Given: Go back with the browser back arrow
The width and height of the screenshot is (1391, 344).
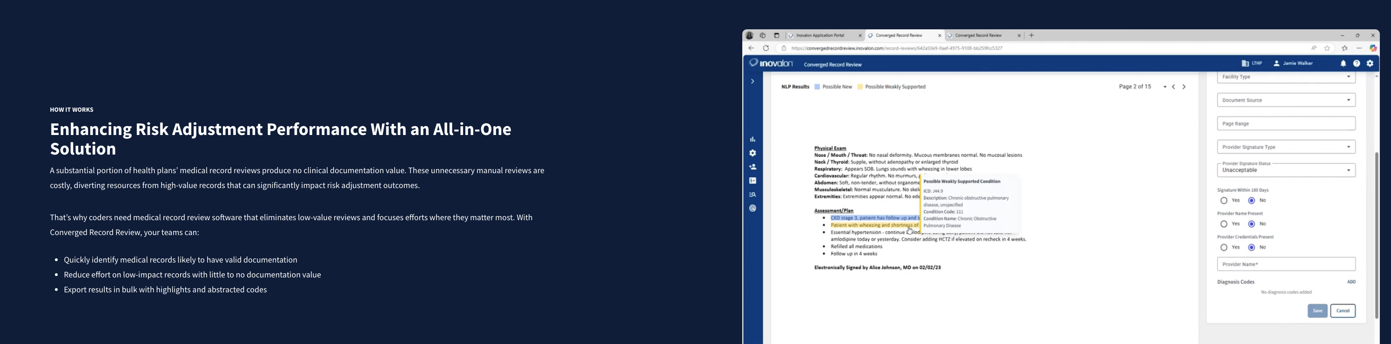Looking at the screenshot, I should coord(751,48).
